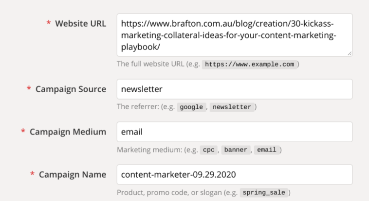Click the "Product, promo code, or slogan" hint

pyautogui.click(x=168, y=193)
